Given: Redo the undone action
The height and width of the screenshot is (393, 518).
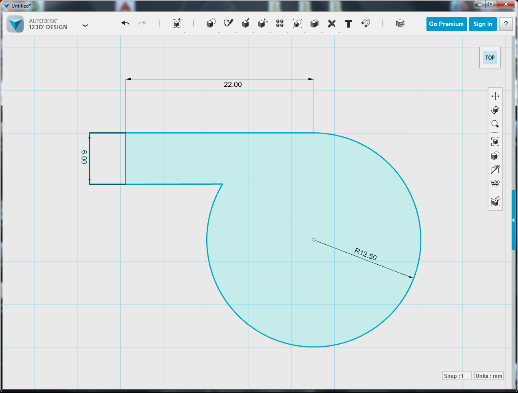Looking at the screenshot, I should pos(142,23).
